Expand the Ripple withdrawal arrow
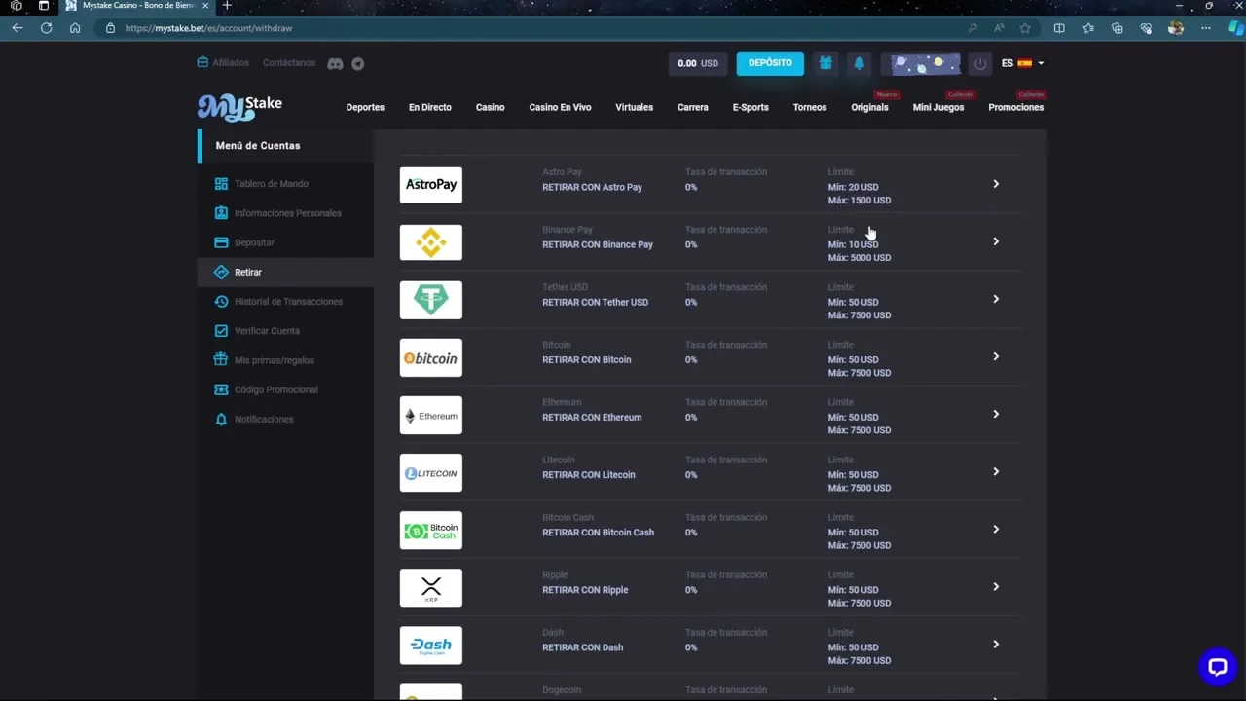Viewport: 1246px width, 701px height. pyautogui.click(x=996, y=586)
